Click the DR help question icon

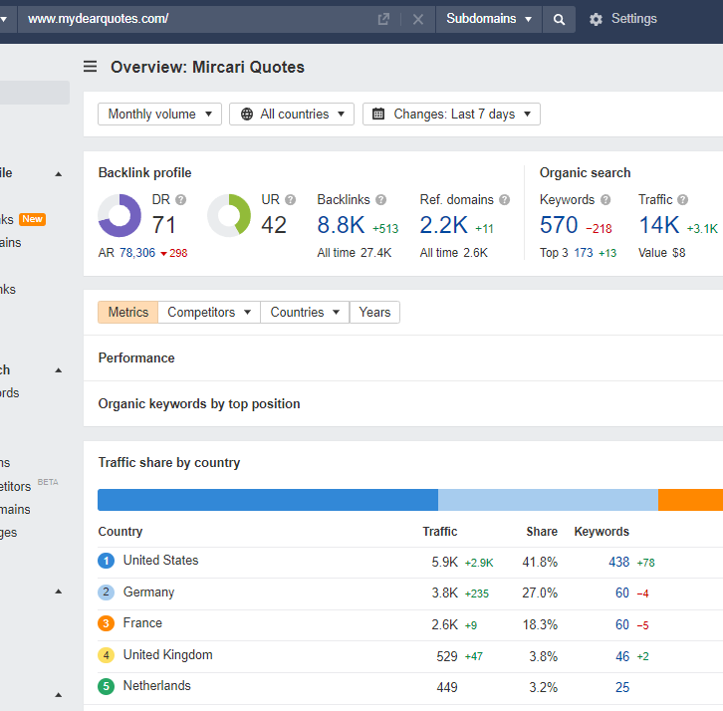tap(181, 199)
